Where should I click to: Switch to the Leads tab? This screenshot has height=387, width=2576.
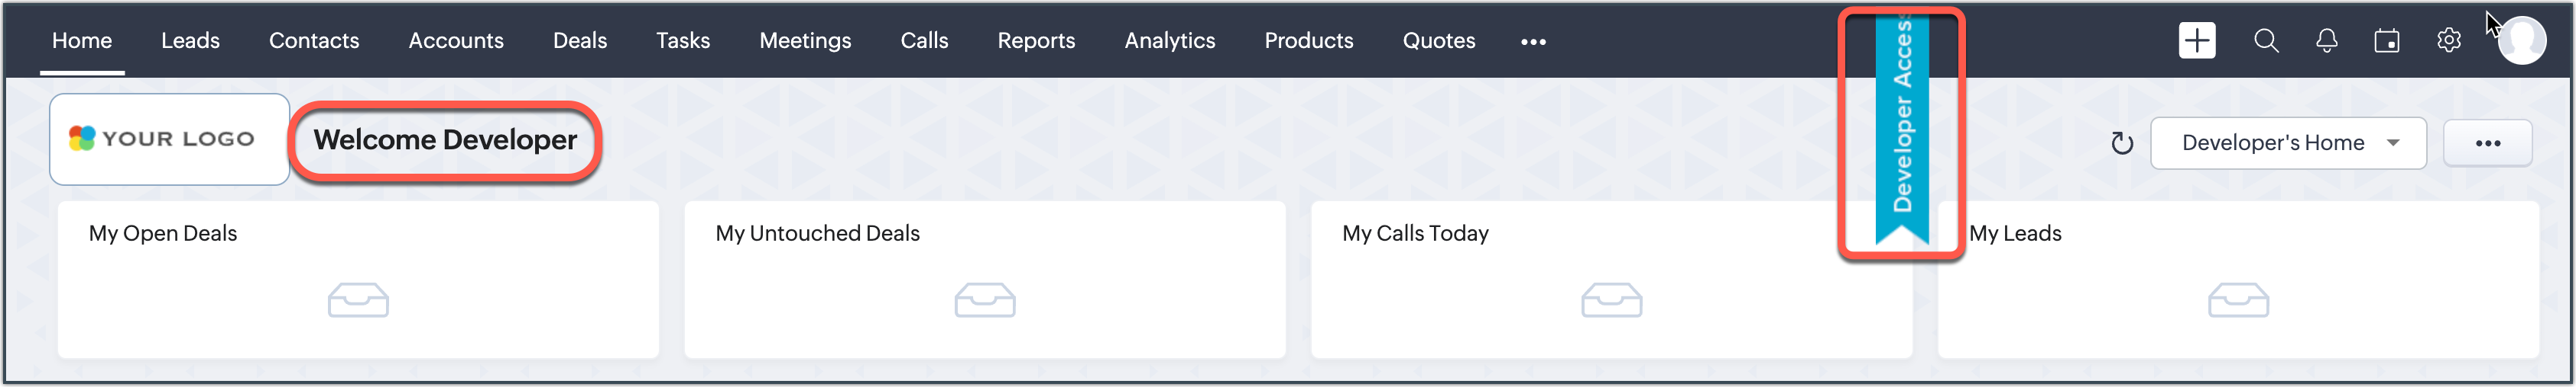[190, 41]
